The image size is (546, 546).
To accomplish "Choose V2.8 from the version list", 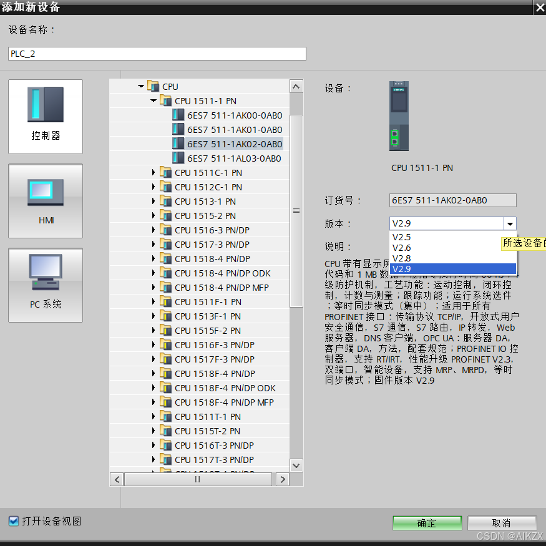I will (452, 258).
